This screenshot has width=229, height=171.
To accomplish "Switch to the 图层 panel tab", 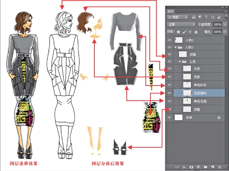I will coord(171,11).
